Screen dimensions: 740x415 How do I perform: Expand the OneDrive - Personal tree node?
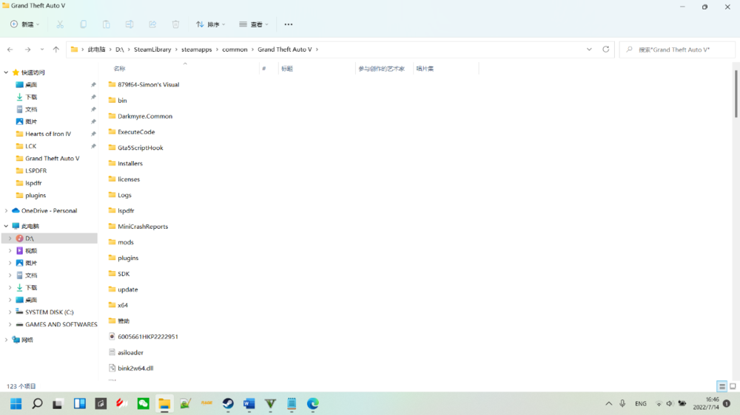(x=7, y=210)
